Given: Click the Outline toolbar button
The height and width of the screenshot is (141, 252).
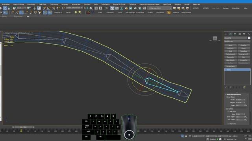Looking at the screenshot, I should coord(150,13).
